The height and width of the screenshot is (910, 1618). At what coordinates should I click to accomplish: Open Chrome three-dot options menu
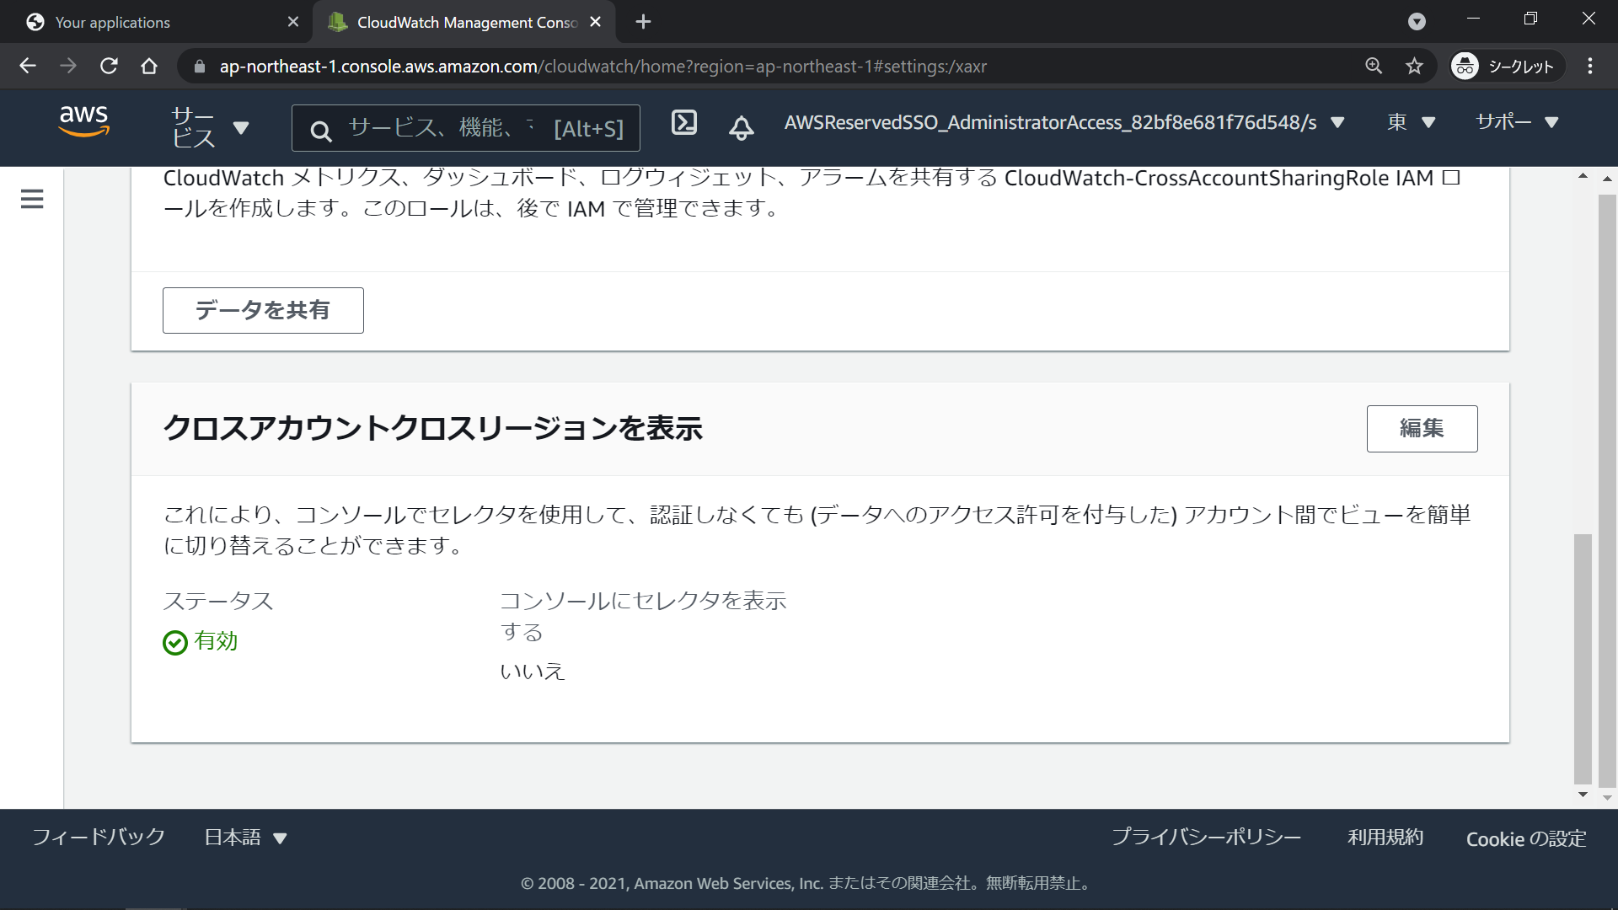(x=1590, y=66)
